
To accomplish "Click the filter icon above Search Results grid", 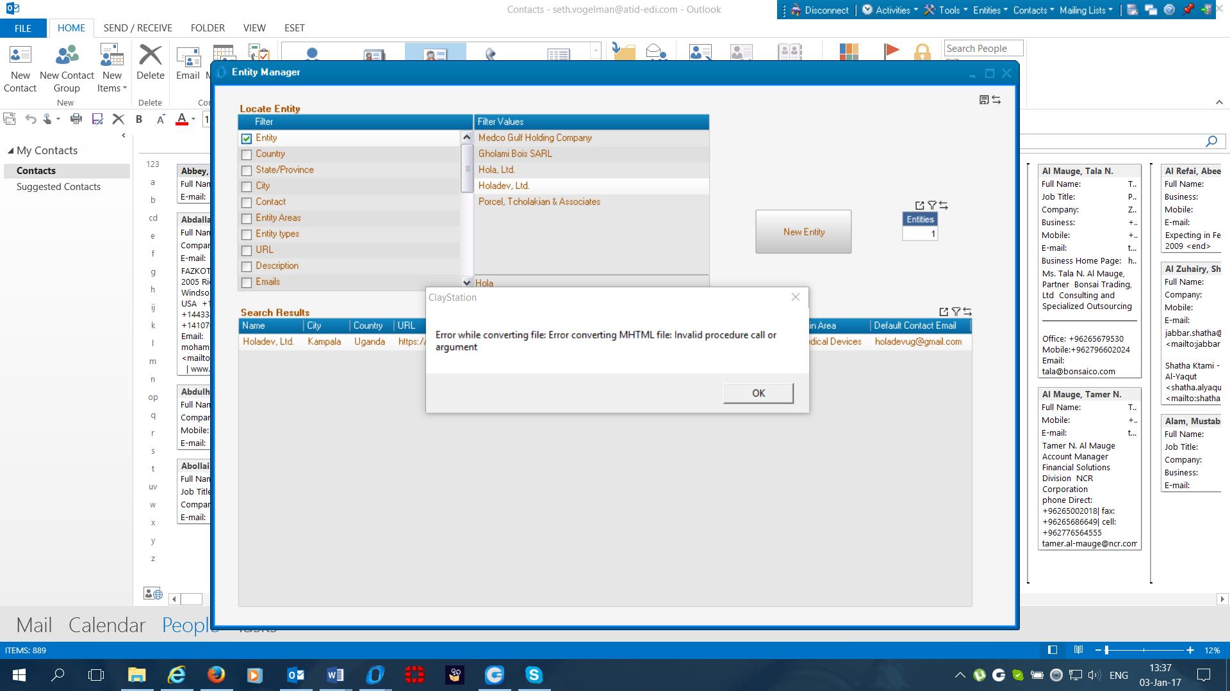I will click(956, 312).
